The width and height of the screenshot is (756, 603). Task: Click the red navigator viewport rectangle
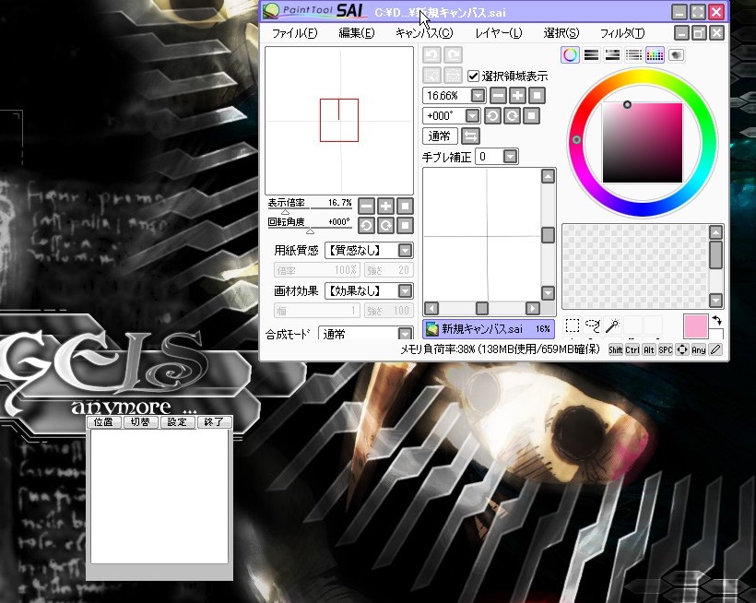(339, 120)
